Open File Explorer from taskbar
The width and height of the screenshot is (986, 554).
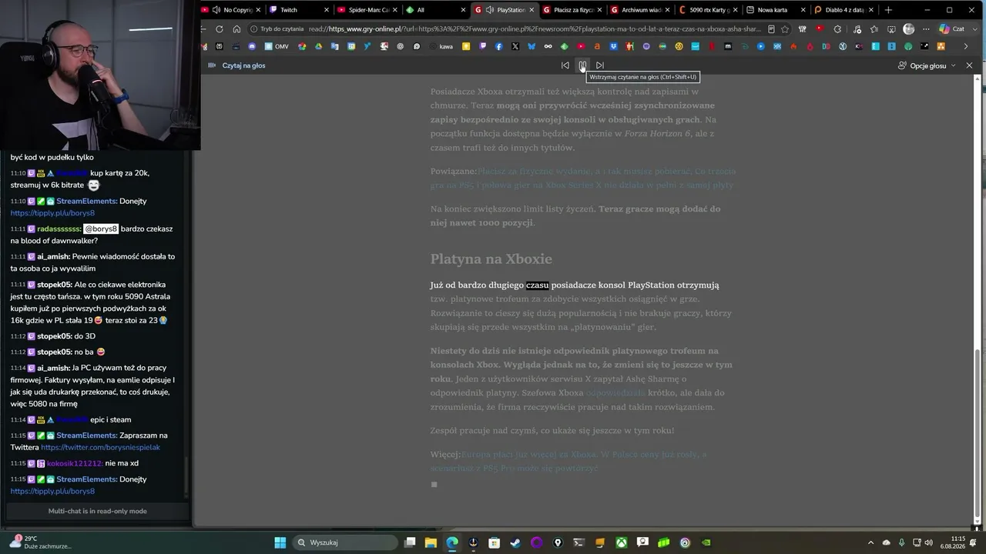pyautogui.click(x=431, y=542)
